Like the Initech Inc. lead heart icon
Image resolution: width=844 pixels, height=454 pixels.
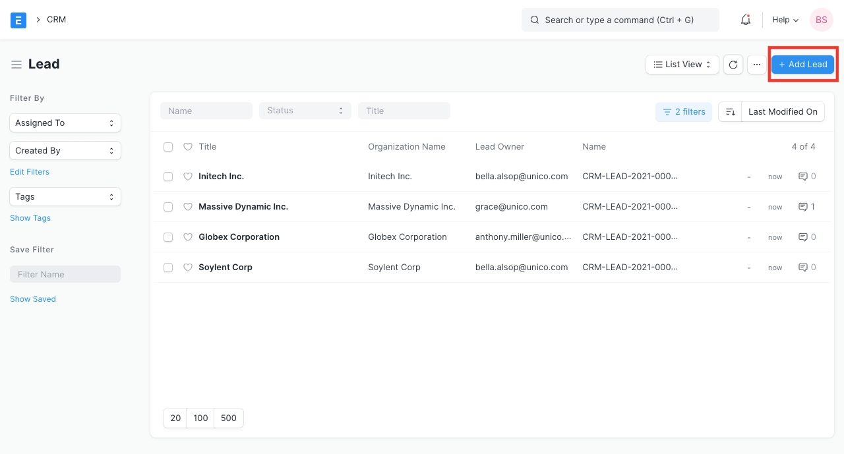point(188,177)
